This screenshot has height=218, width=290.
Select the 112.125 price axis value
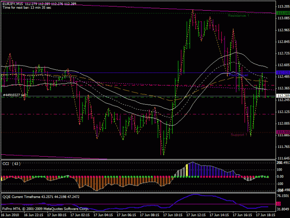pos(284,112)
